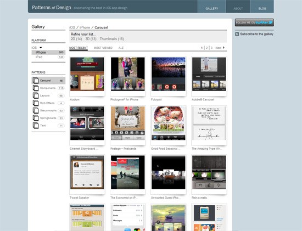Click the Text pattern icon
This screenshot has height=231, width=302.
tap(36, 126)
